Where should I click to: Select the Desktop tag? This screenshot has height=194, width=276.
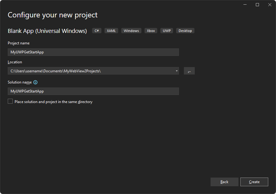[x=185, y=30]
